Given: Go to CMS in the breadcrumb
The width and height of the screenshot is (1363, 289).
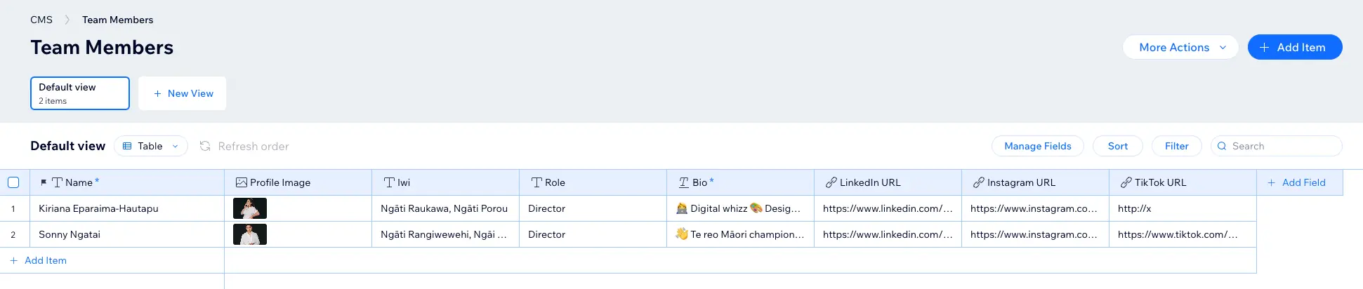Looking at the screenshot, I should point(41,20).
